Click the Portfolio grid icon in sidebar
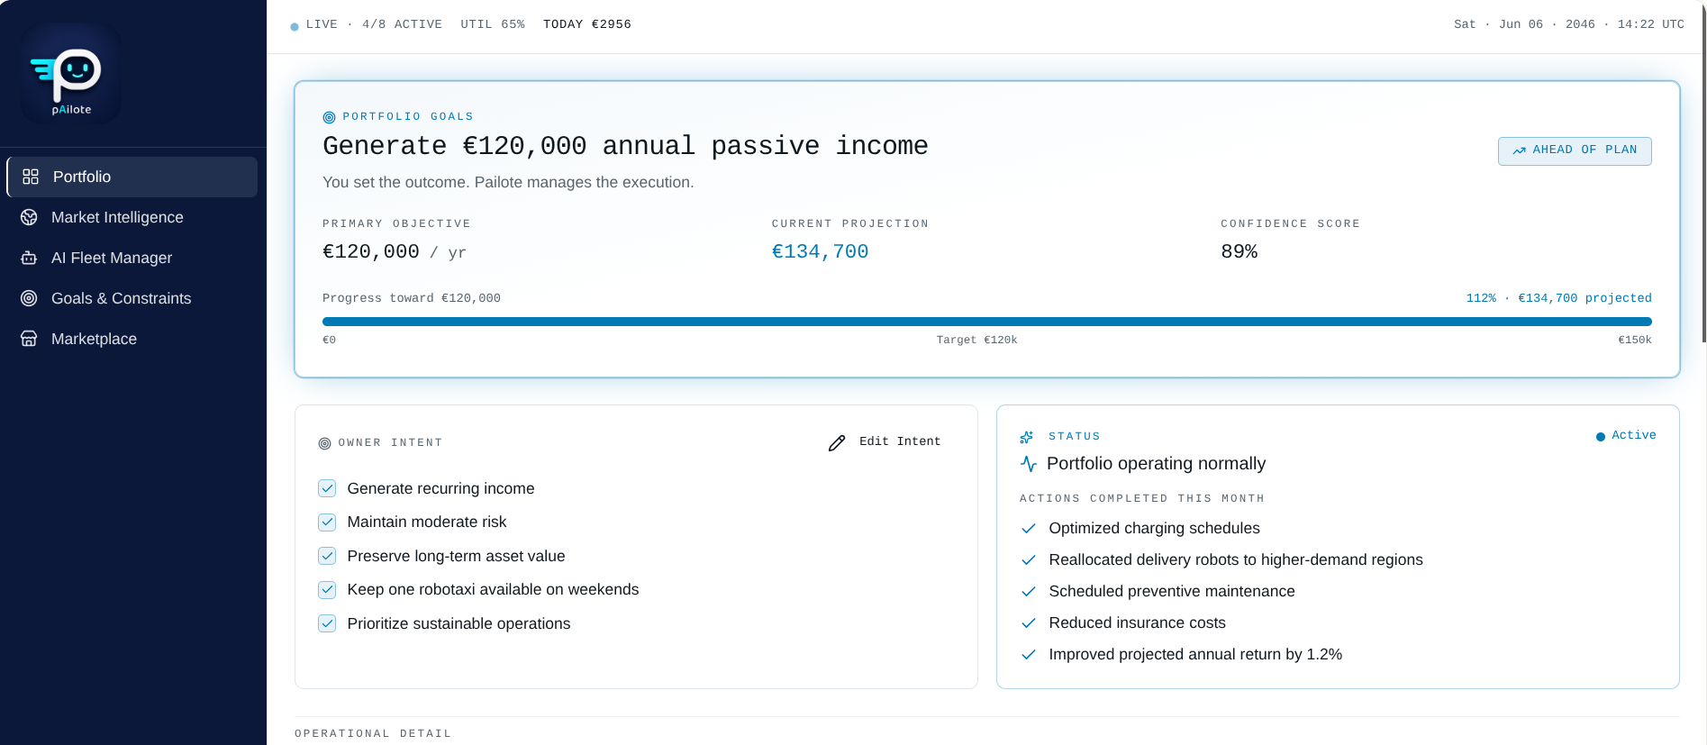This screenshot has width=1707, height=745. click(31, 177)
